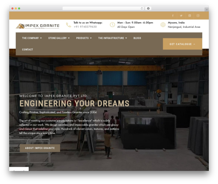
Task: Click the Talk to us on Whatsapp label
Action: 88,23
